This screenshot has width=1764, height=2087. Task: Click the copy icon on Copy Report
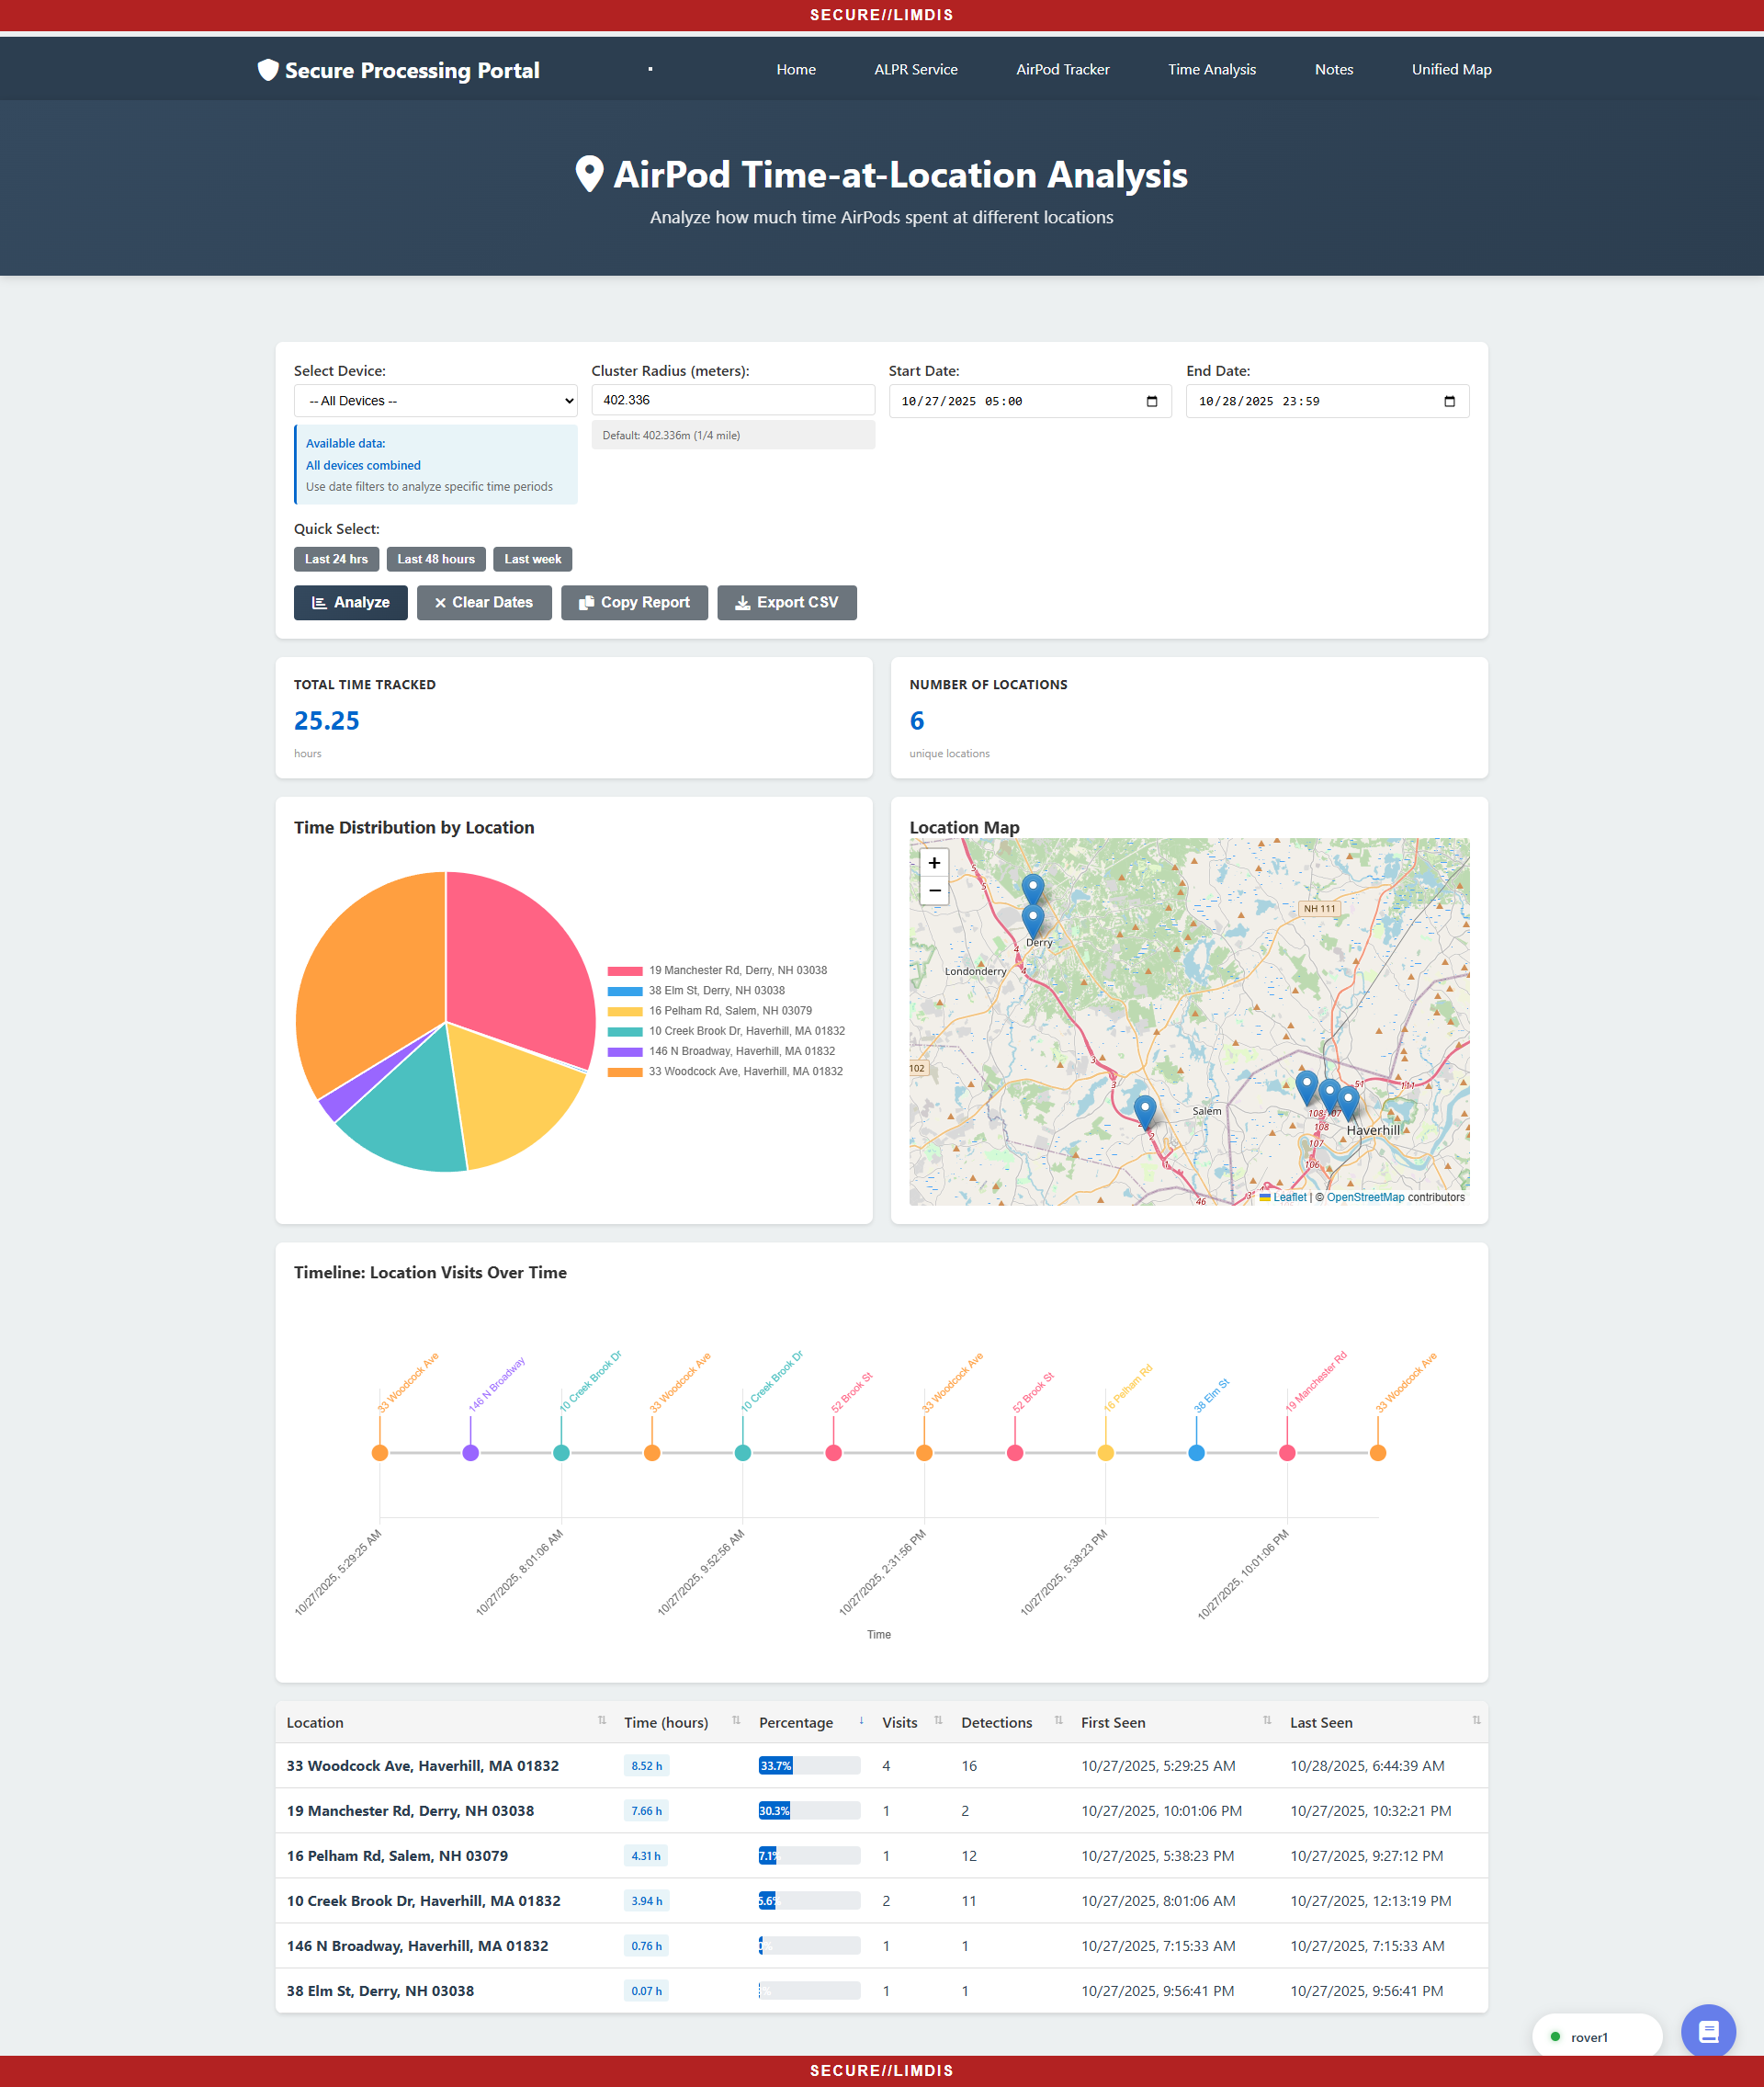pyautogui.click(x=588, y=602)
